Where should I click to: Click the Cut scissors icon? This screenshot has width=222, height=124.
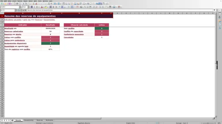coord(23,4)
